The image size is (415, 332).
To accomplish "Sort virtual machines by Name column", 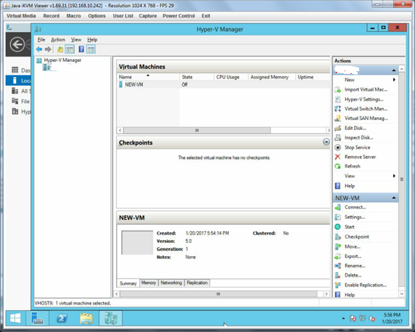I will coord(148,77).
